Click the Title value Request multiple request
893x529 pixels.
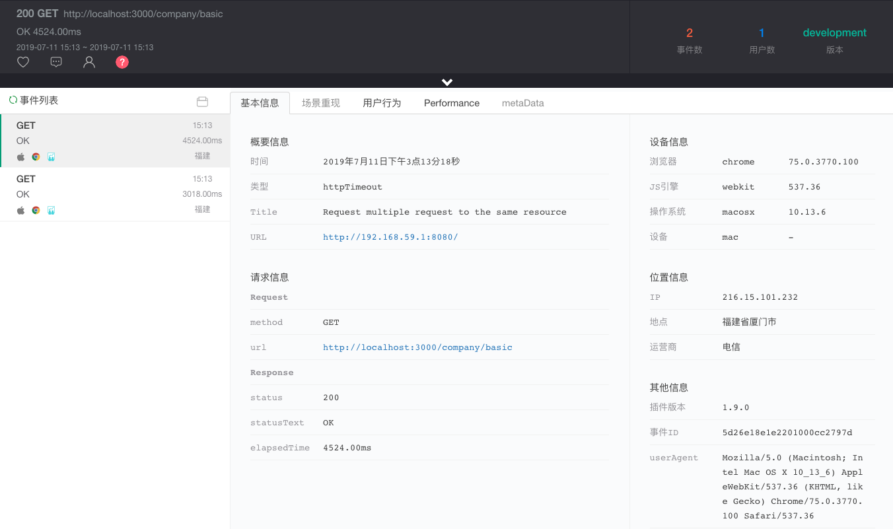click(x=445, y=212)
